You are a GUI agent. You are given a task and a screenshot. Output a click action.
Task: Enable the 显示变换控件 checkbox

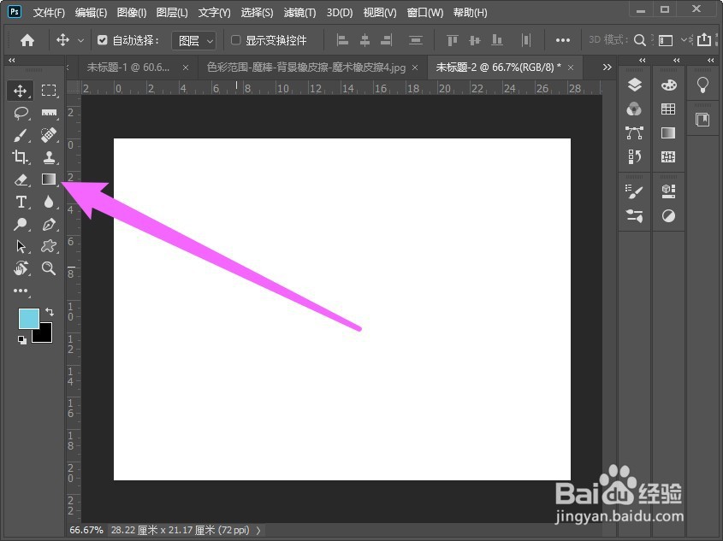click(235, 40)
